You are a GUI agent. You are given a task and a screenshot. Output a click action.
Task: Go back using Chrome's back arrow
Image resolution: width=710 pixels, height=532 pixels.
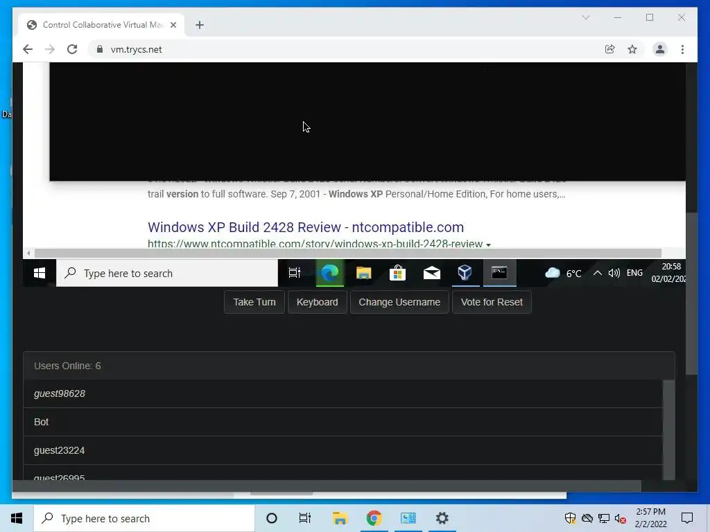tap(28, 49)
